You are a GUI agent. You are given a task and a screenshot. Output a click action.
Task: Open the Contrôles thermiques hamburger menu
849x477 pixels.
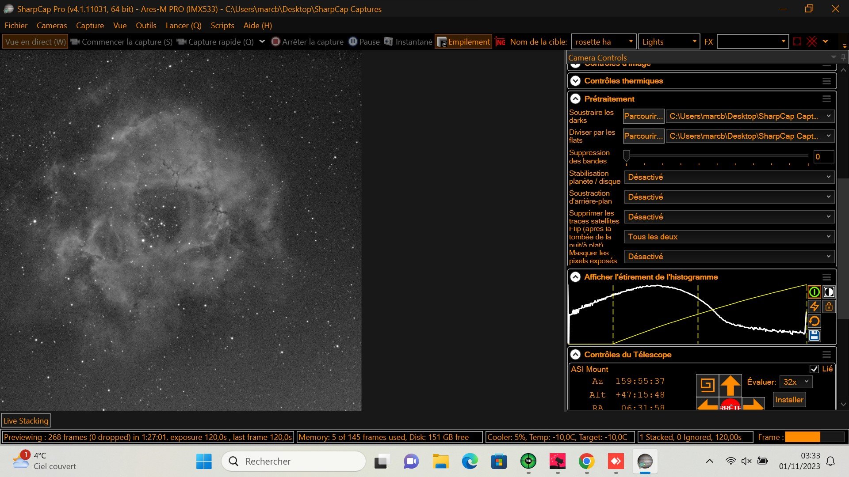tap(826, 81)
